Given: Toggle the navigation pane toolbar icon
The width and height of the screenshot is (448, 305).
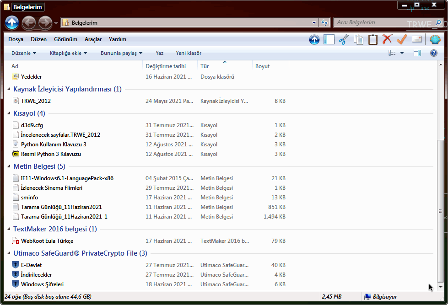Looking at the screenshot, I should click(x=329, y=39).
